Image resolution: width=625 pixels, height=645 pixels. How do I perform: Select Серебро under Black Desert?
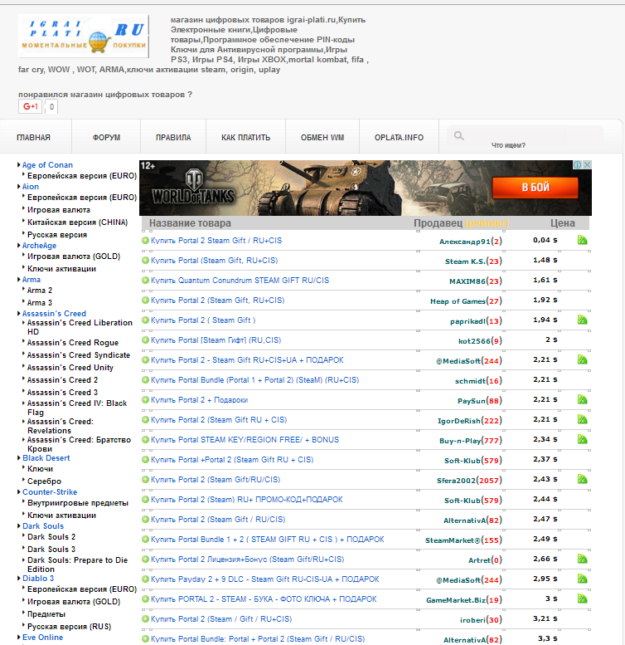[x=45, y=481]
